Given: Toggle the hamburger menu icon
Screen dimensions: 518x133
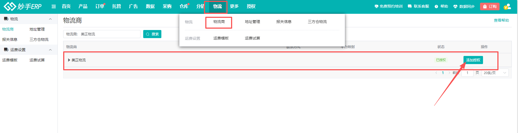Looking at the screenshot, I should (54, 6).
